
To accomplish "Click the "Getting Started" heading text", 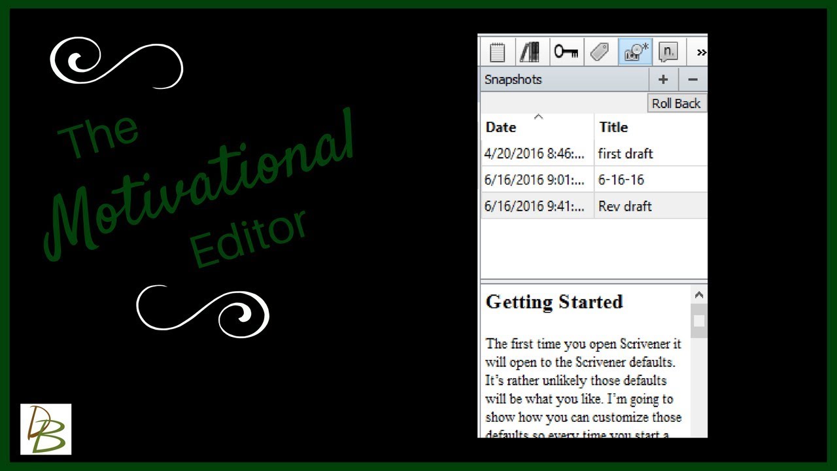I will [x=554, y=302].
